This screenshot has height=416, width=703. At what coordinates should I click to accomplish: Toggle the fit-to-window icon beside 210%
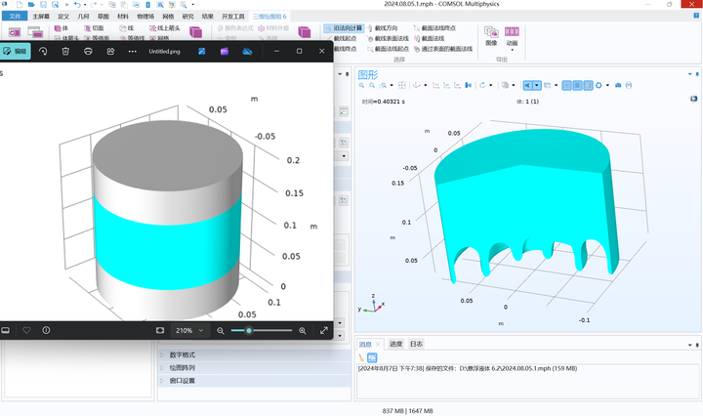pyautogui.click(x=160, y=331)
